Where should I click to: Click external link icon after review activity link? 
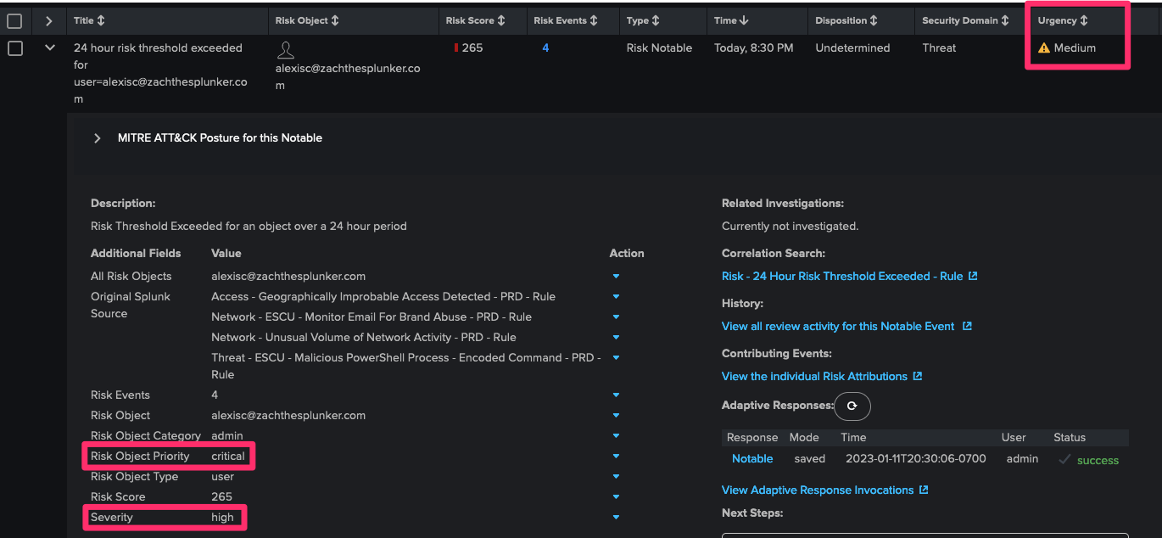967,327
